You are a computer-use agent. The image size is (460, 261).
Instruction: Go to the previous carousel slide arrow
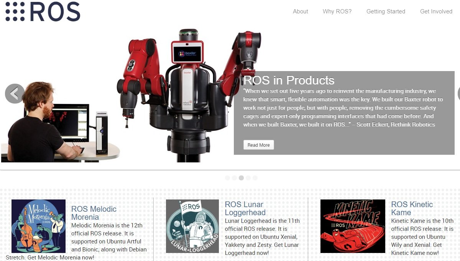(x=15, y=94)
